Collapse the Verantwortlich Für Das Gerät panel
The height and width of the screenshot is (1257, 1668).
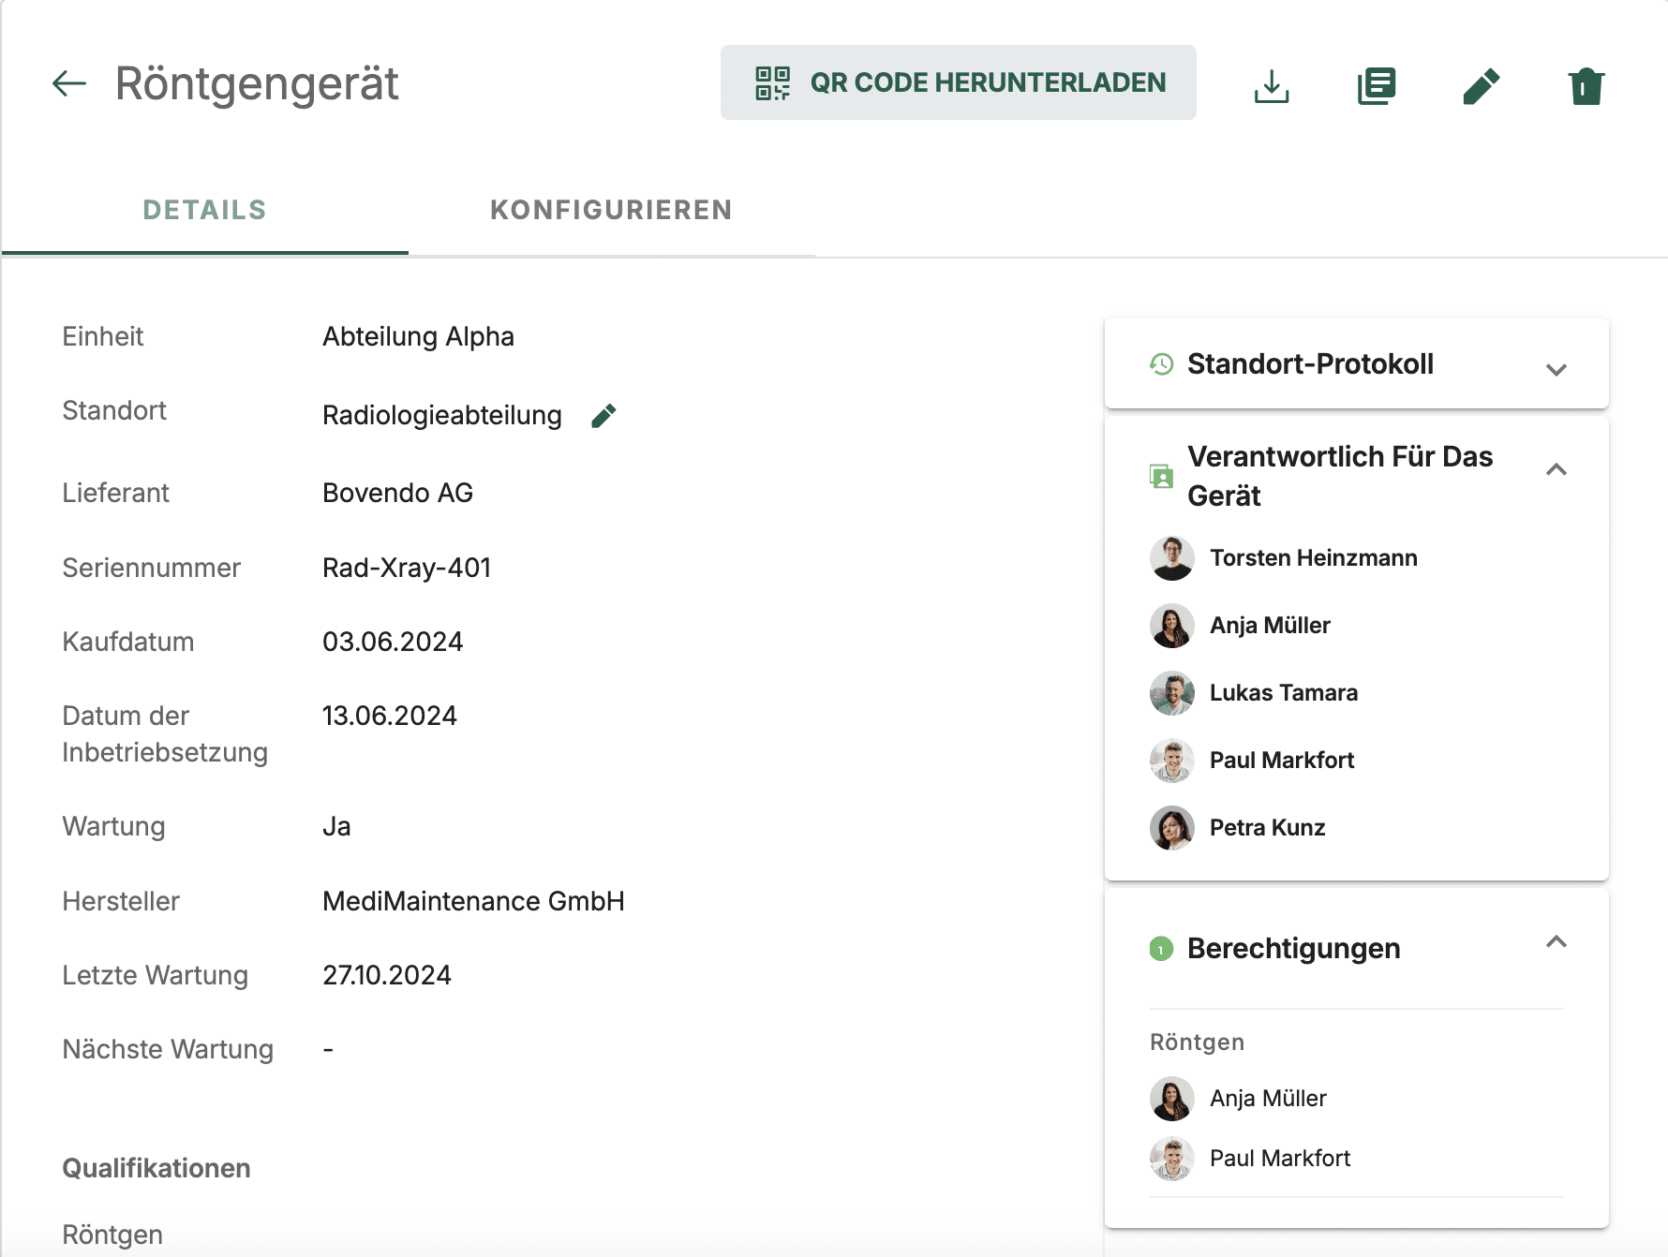tap(1556, 469)
